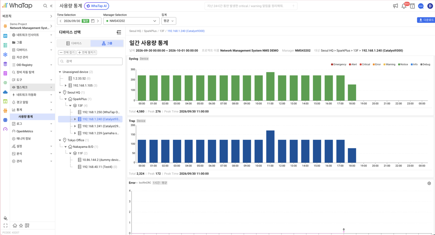Toggle the Emergency series in the Syslog legend
Screen dimensions: 435x235
339,64
